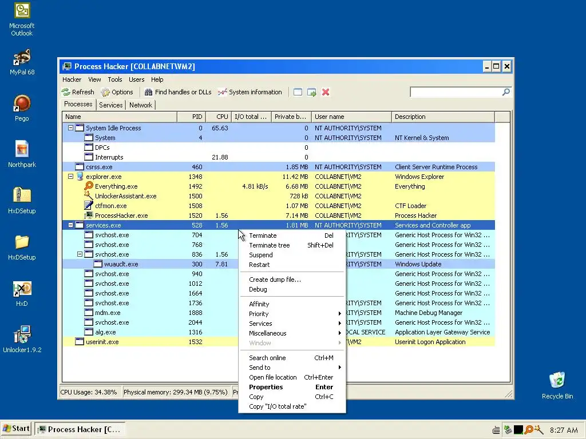Choose Properties from context menu

point(292,387)
